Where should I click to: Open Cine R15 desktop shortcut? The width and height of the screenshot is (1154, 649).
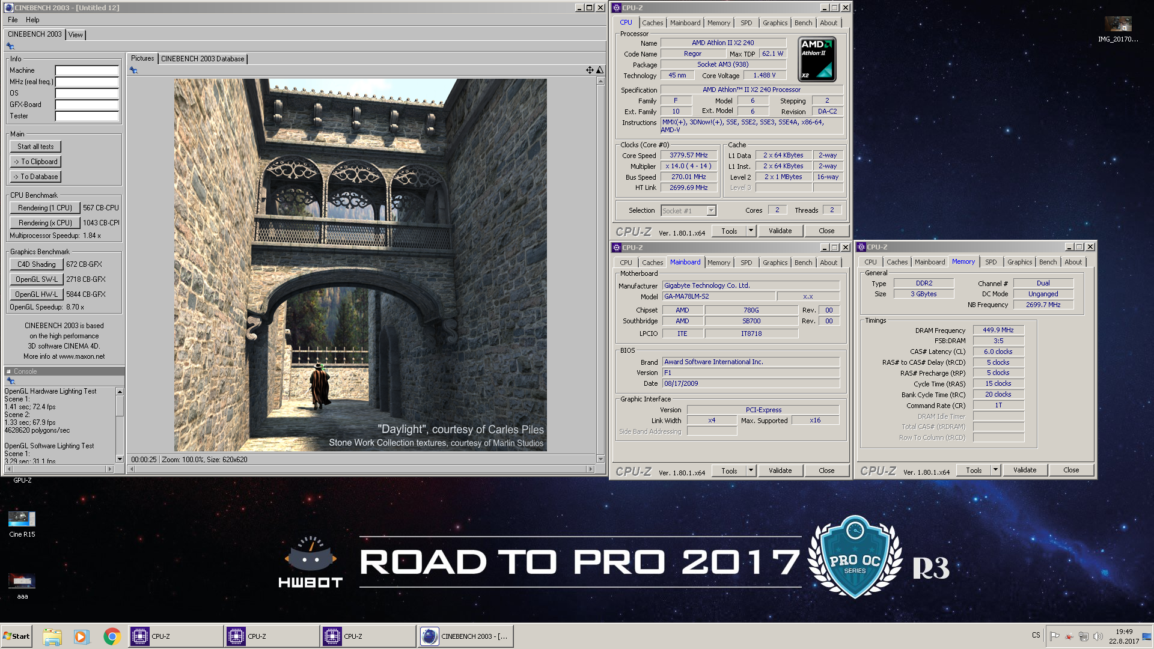coord(22,524)
